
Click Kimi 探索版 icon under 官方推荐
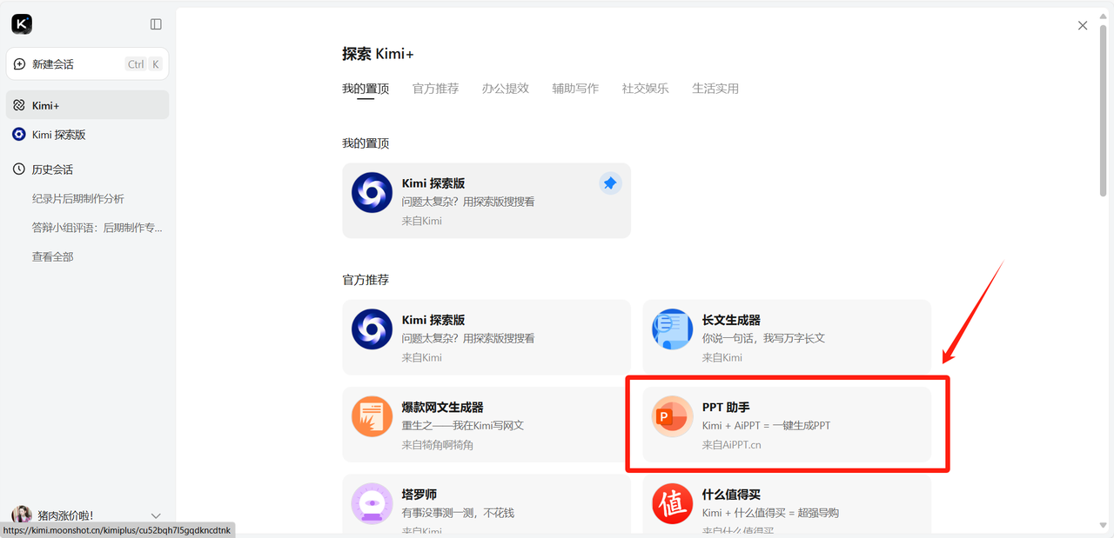pyautogui.click(x=372, y=329)
